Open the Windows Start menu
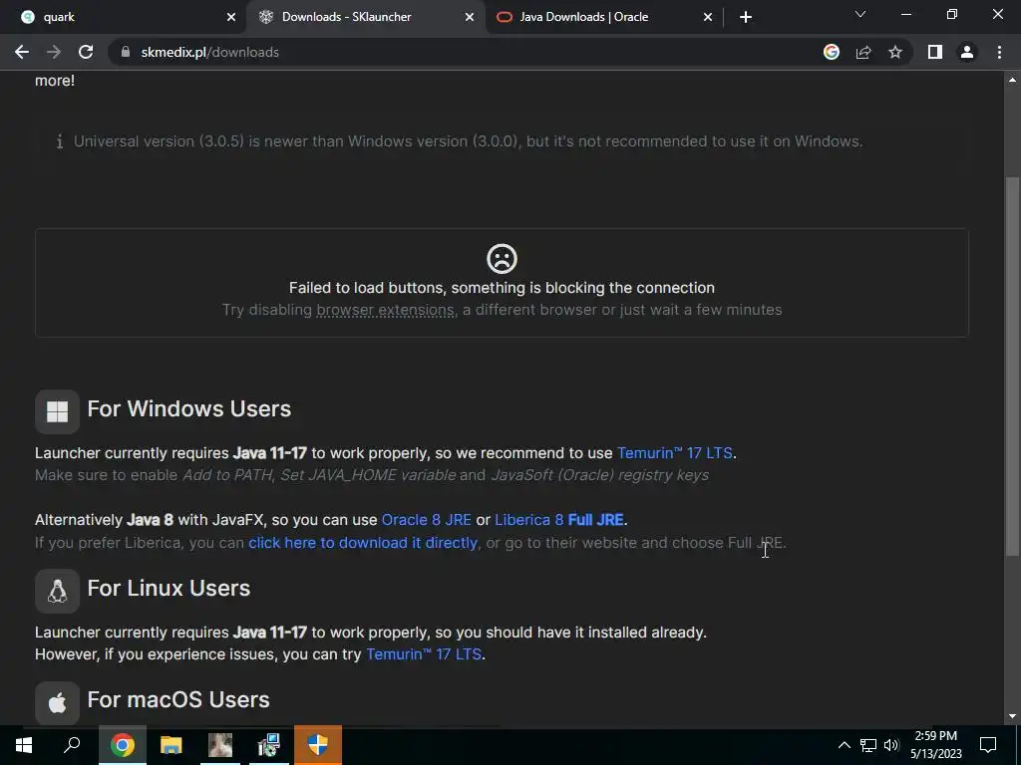Image resolution: width=1021 pixels, height=765 pixels. (24, 745)
